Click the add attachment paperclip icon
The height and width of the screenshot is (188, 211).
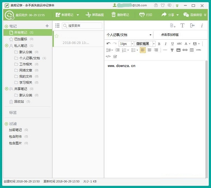click(172, 26)
